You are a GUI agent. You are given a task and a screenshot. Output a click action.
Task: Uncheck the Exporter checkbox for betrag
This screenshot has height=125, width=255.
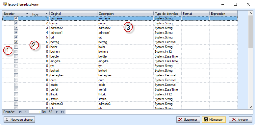[x=16, y=42]
